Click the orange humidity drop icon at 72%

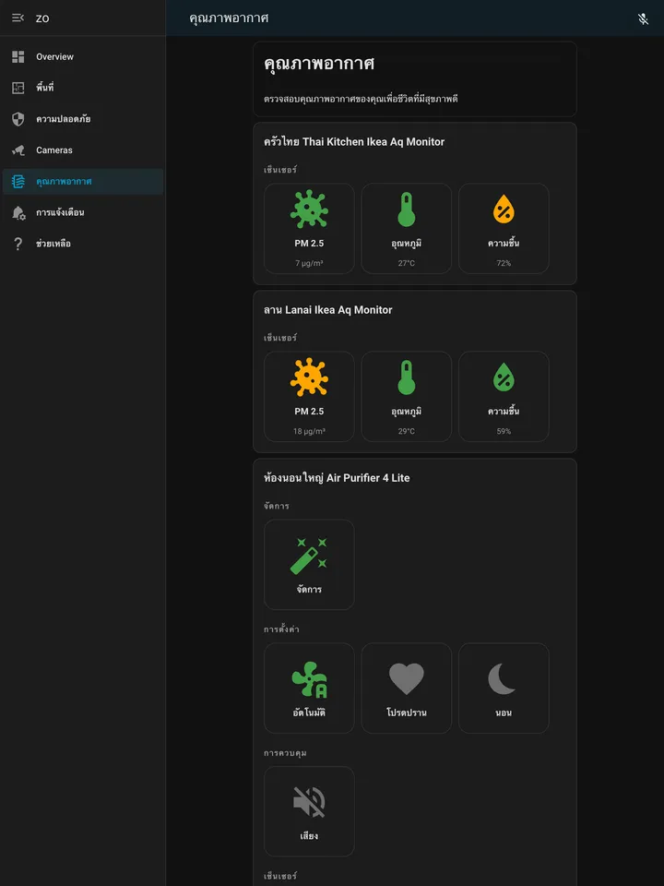pos(504,210)
